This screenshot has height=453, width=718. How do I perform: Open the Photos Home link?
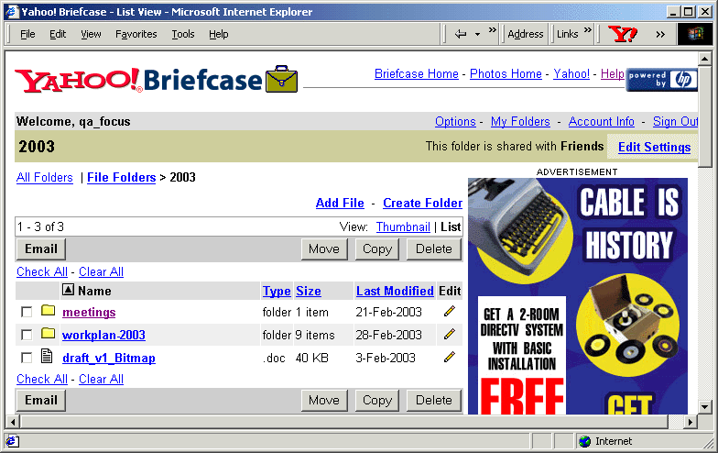(x=506, y=73)
